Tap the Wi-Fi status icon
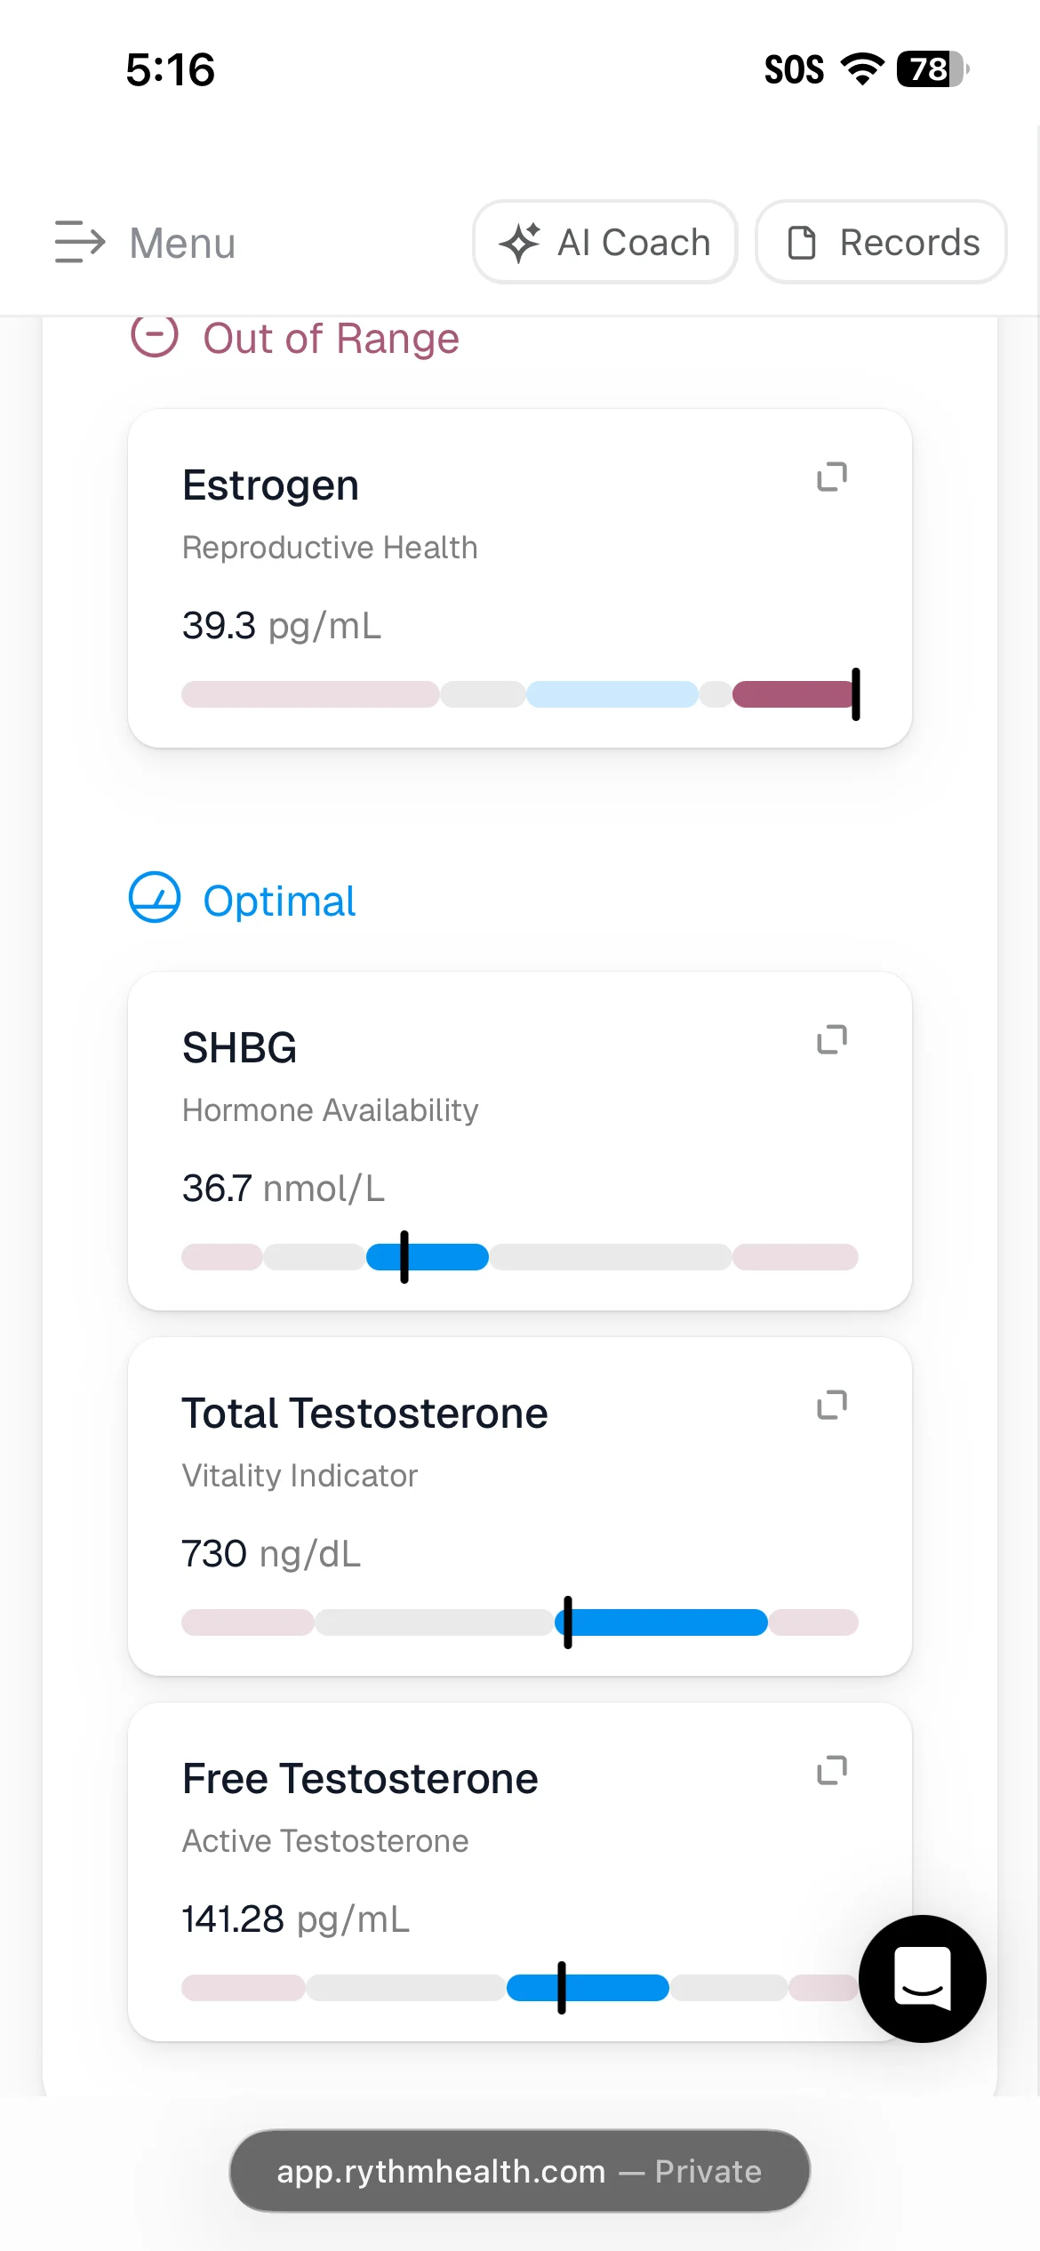 862,69
